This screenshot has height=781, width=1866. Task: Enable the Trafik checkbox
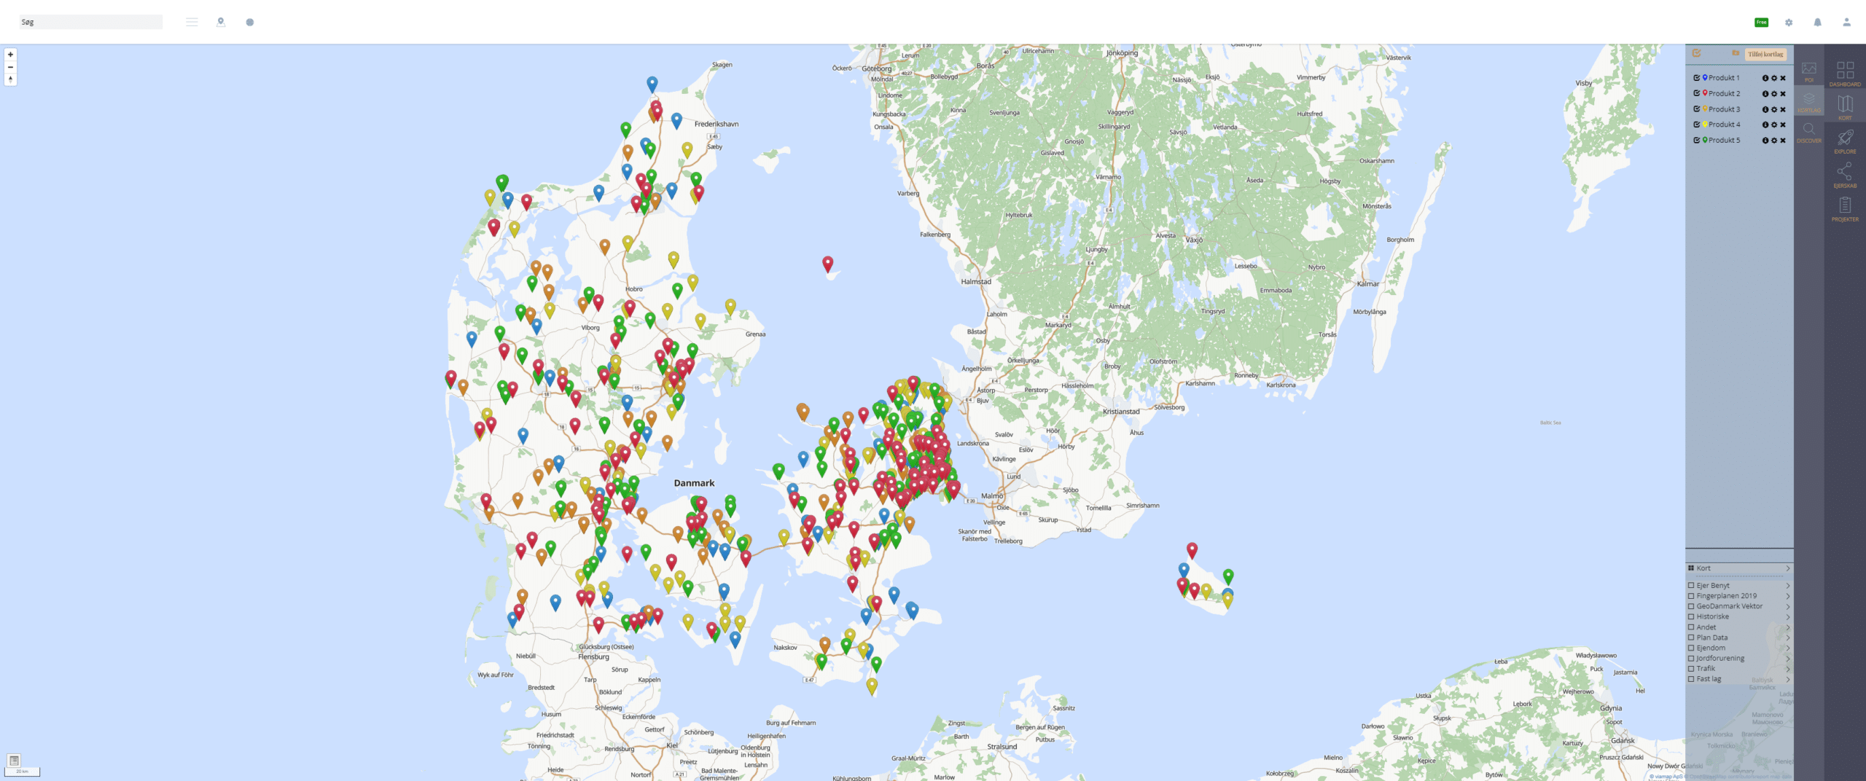1691,669
